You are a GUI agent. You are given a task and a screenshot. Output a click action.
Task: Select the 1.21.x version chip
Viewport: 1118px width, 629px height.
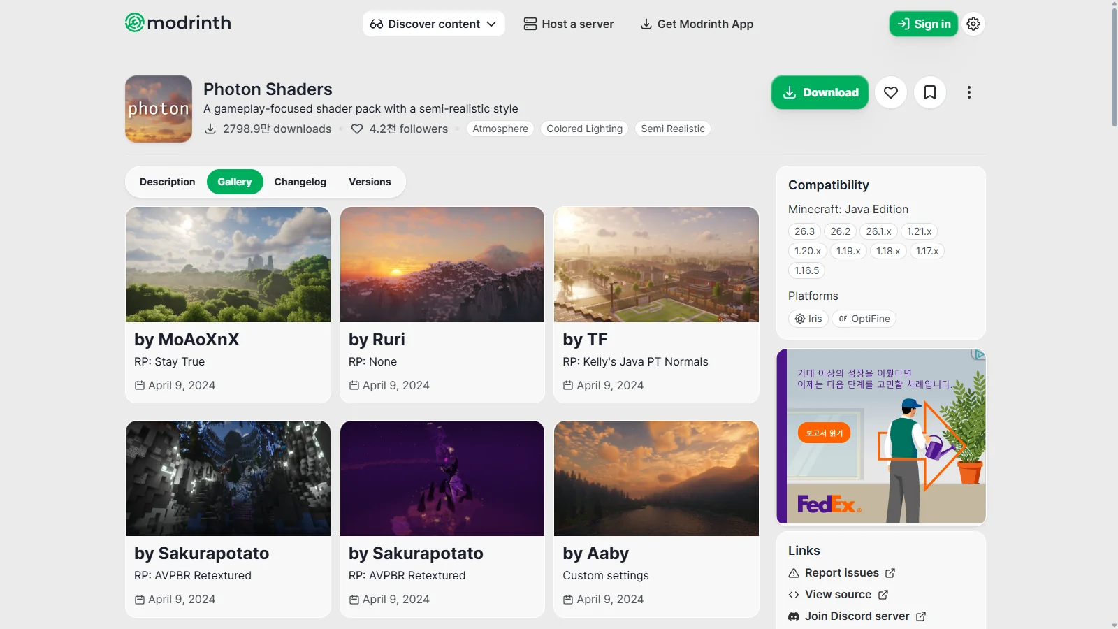click(920, 231)
